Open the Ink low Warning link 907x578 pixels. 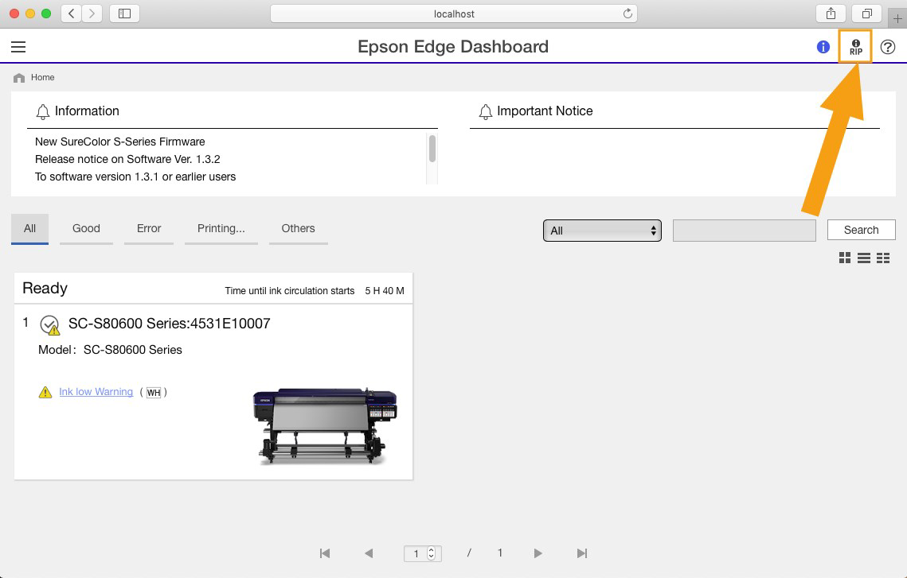click(x=96, y=391)
